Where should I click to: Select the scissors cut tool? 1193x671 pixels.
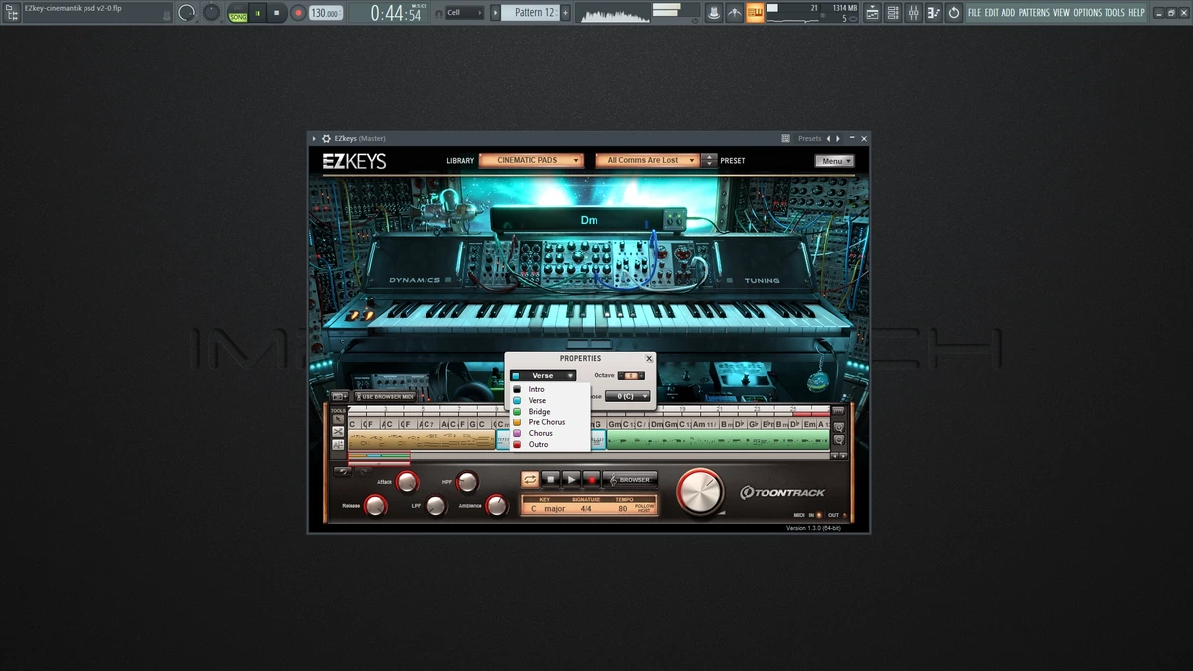tap(339, 432)
